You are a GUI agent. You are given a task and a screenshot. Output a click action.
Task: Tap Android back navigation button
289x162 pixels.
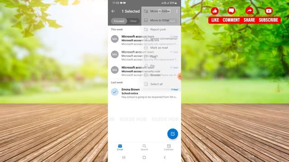tap(165, 157)
